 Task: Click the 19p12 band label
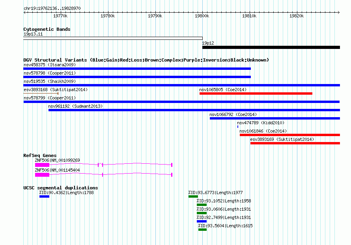coord(208,43)
